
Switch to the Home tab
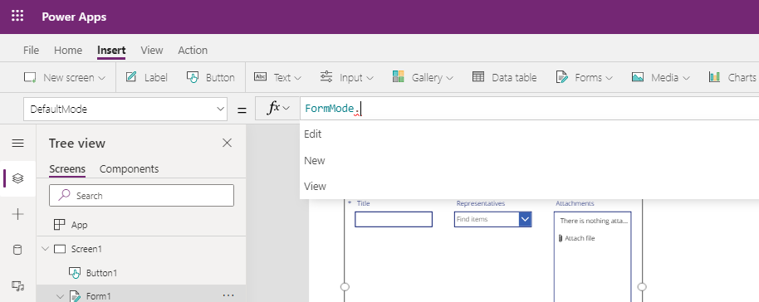pos(68,51)
